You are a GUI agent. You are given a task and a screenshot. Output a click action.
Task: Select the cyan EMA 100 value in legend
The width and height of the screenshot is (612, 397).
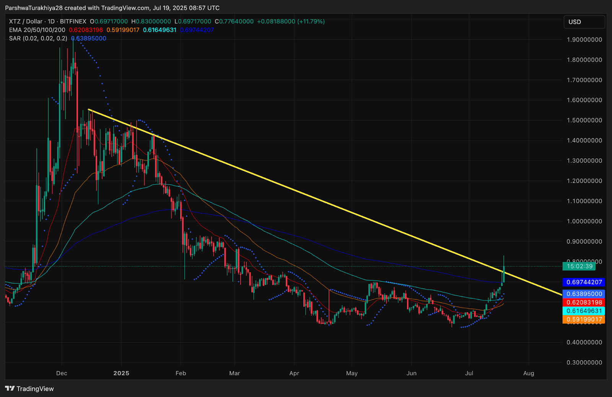(x=160, y=30)
